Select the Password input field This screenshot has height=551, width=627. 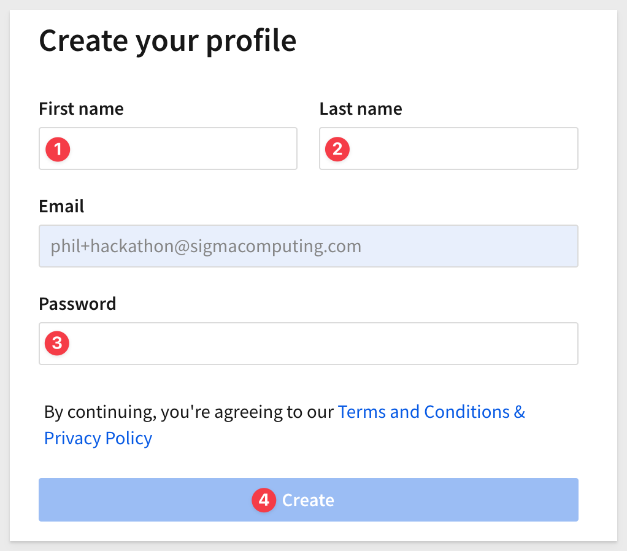point(309,344)
